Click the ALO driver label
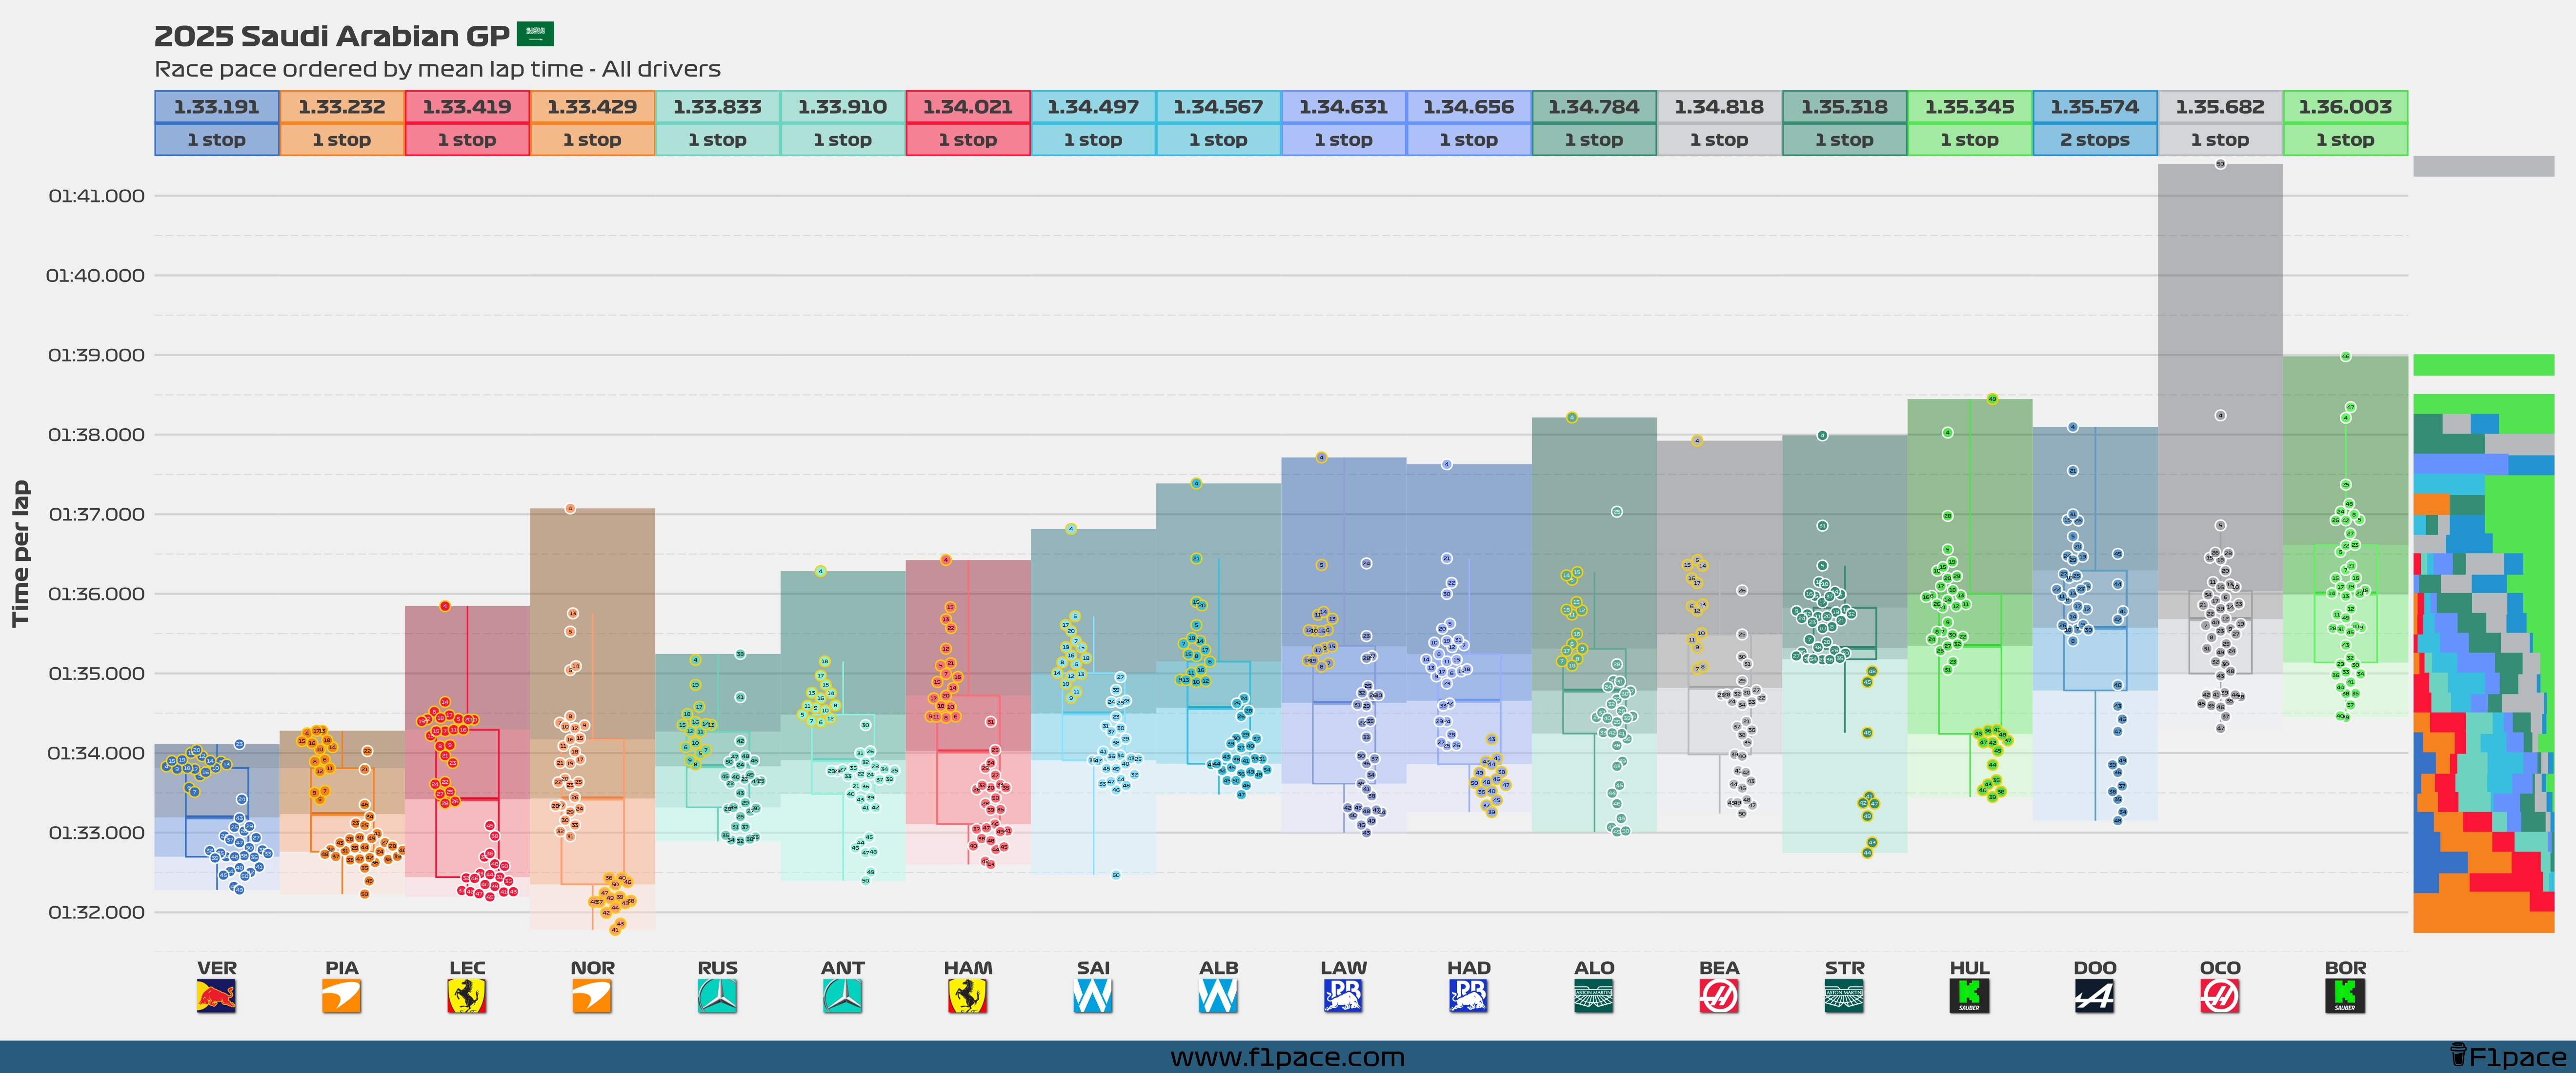The image size is (2576, 1073). (1594, 967)
